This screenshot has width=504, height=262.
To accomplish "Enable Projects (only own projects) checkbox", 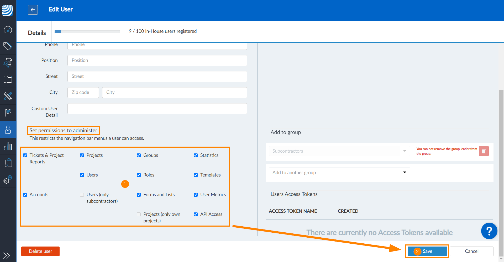I will (139, 214).
